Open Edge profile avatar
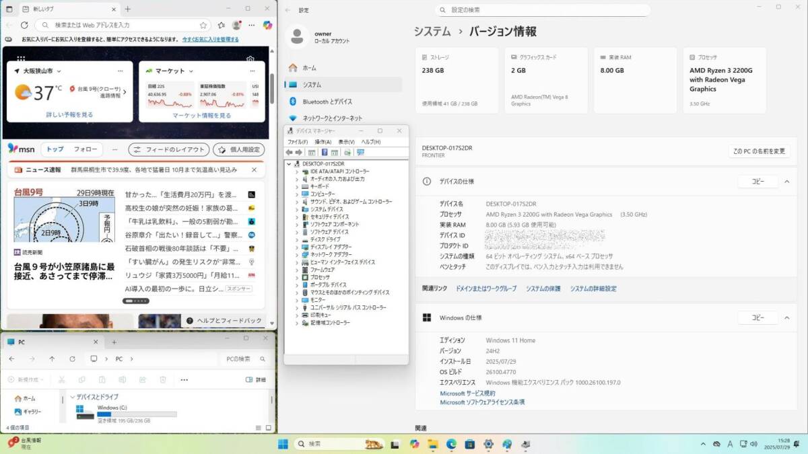 click(236, 25)
